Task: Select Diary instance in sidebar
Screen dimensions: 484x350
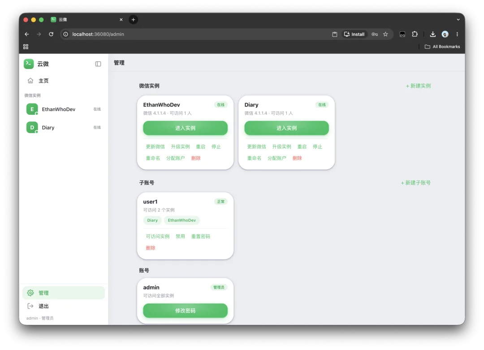Action: click(64, 127)
